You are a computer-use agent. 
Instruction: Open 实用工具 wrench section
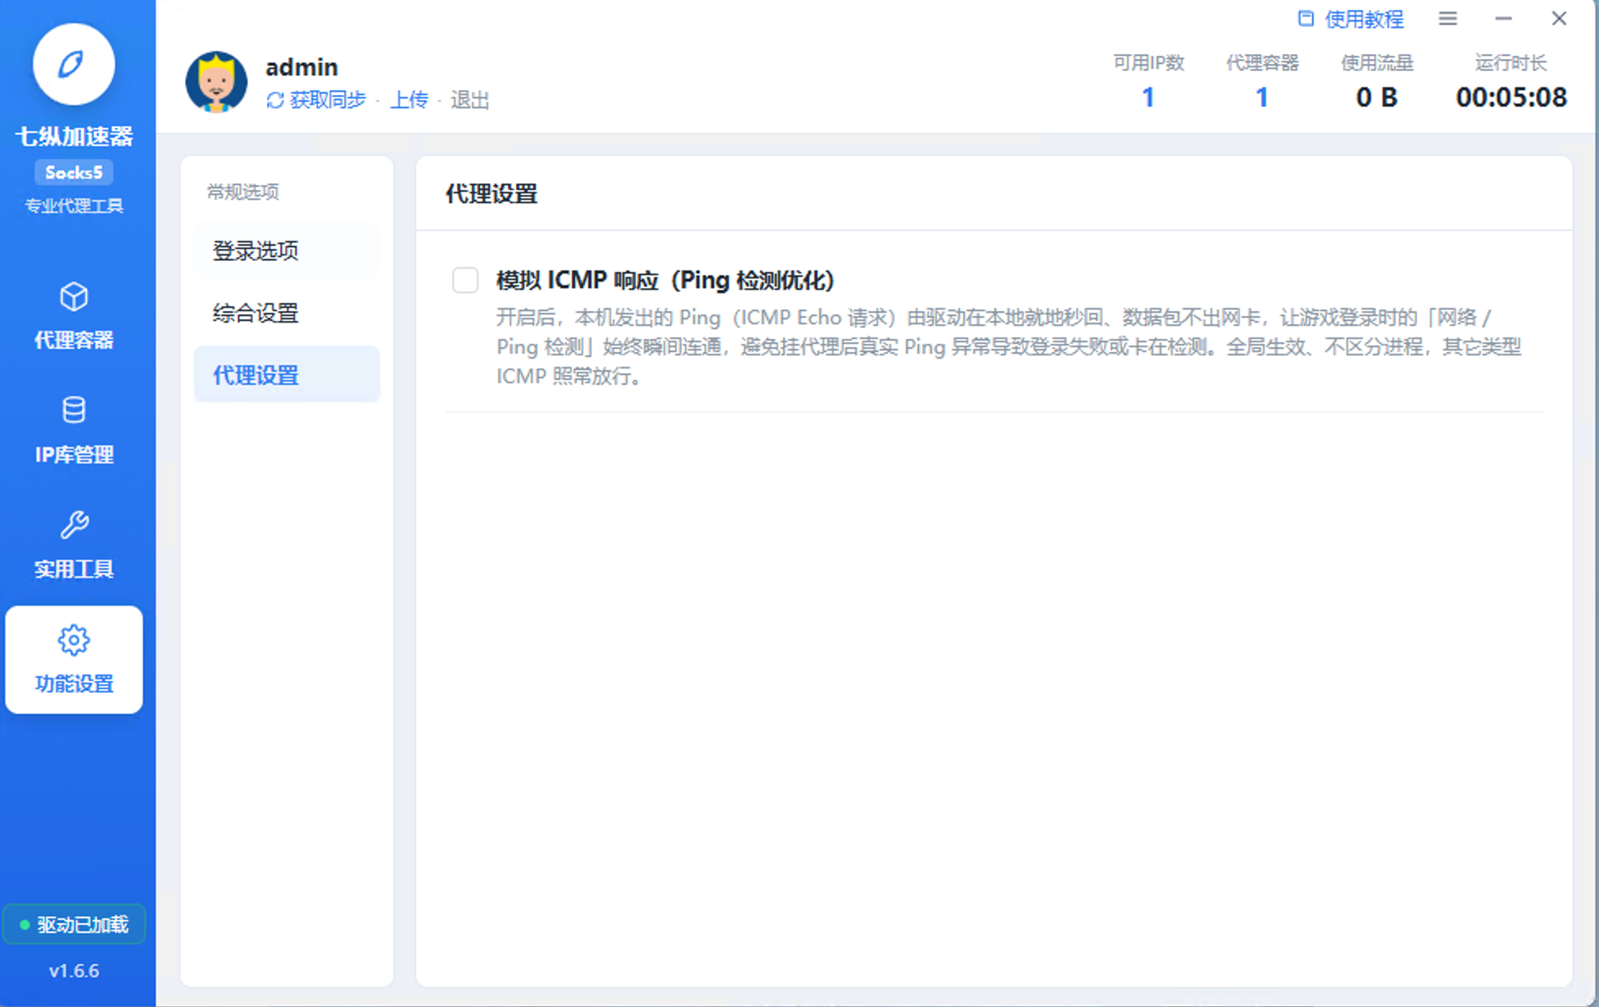[x=74, y=545]
